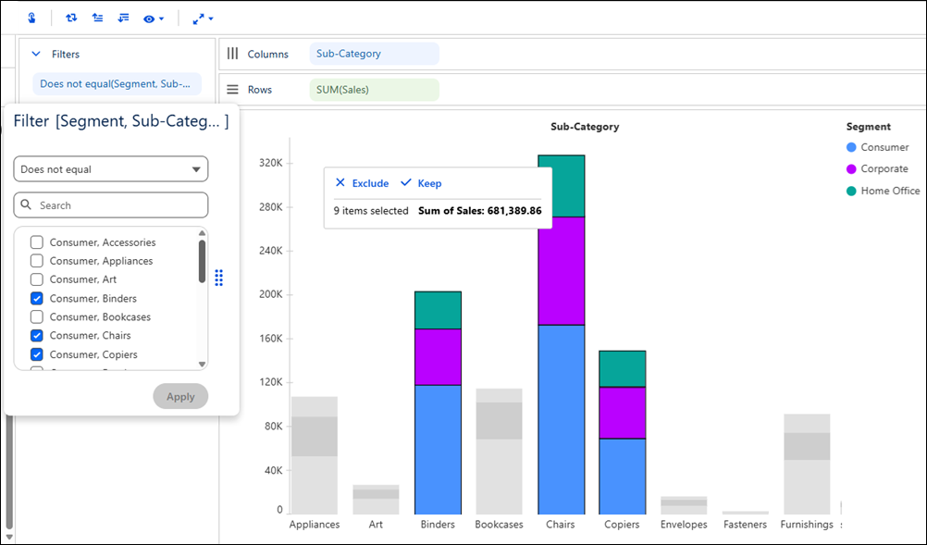Viewport: 927px width, 545px height.
Task: Check Consumer, Art checkbox
Action: pyautogui.click(x=37, y=279)
